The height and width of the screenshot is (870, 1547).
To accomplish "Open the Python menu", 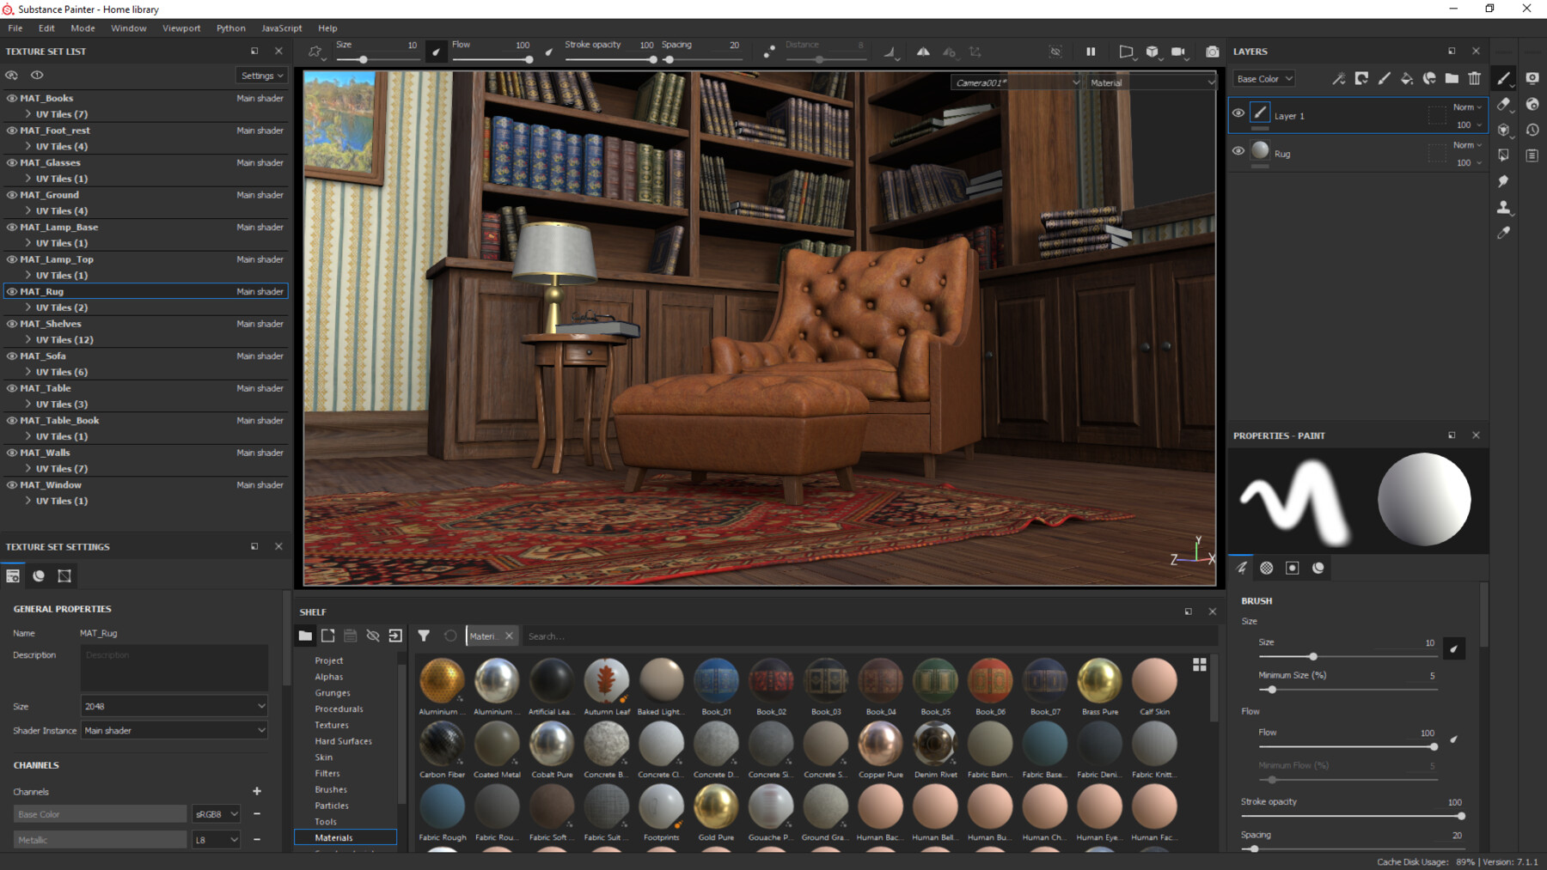I will (230, 27).
